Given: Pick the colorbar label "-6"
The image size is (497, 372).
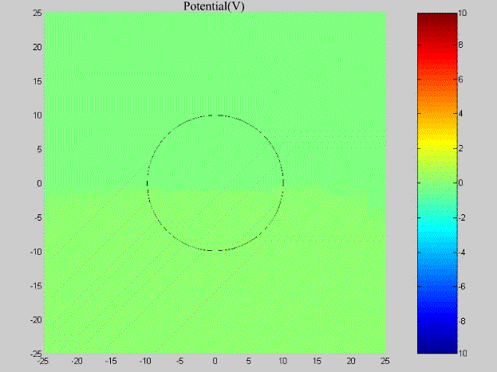Looking at the screenshot, I should [462, 287].
